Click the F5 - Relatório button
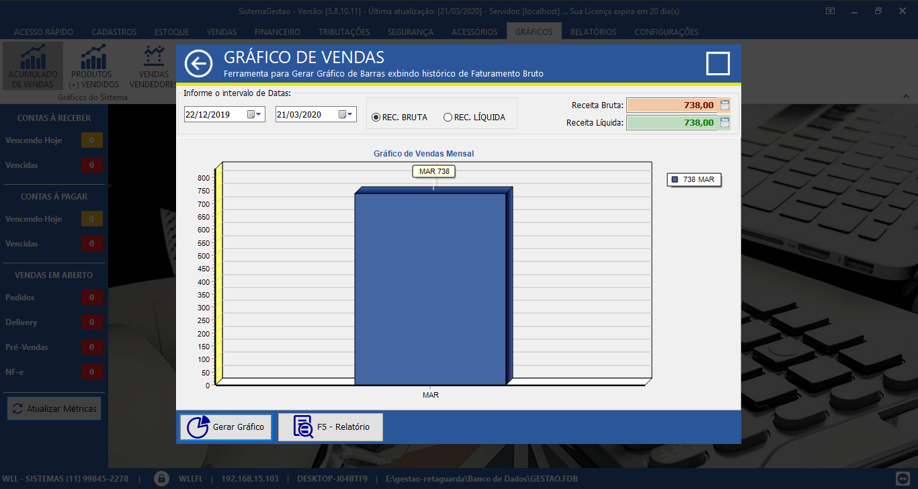Viewport: 918px width, 489px height. pyautogui.click(x=331, y=427)
